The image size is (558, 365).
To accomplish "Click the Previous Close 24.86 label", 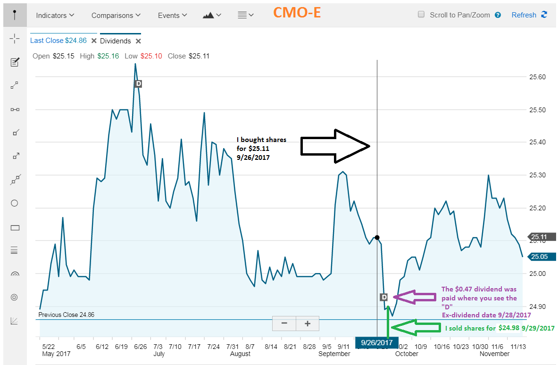I will 66,315.
